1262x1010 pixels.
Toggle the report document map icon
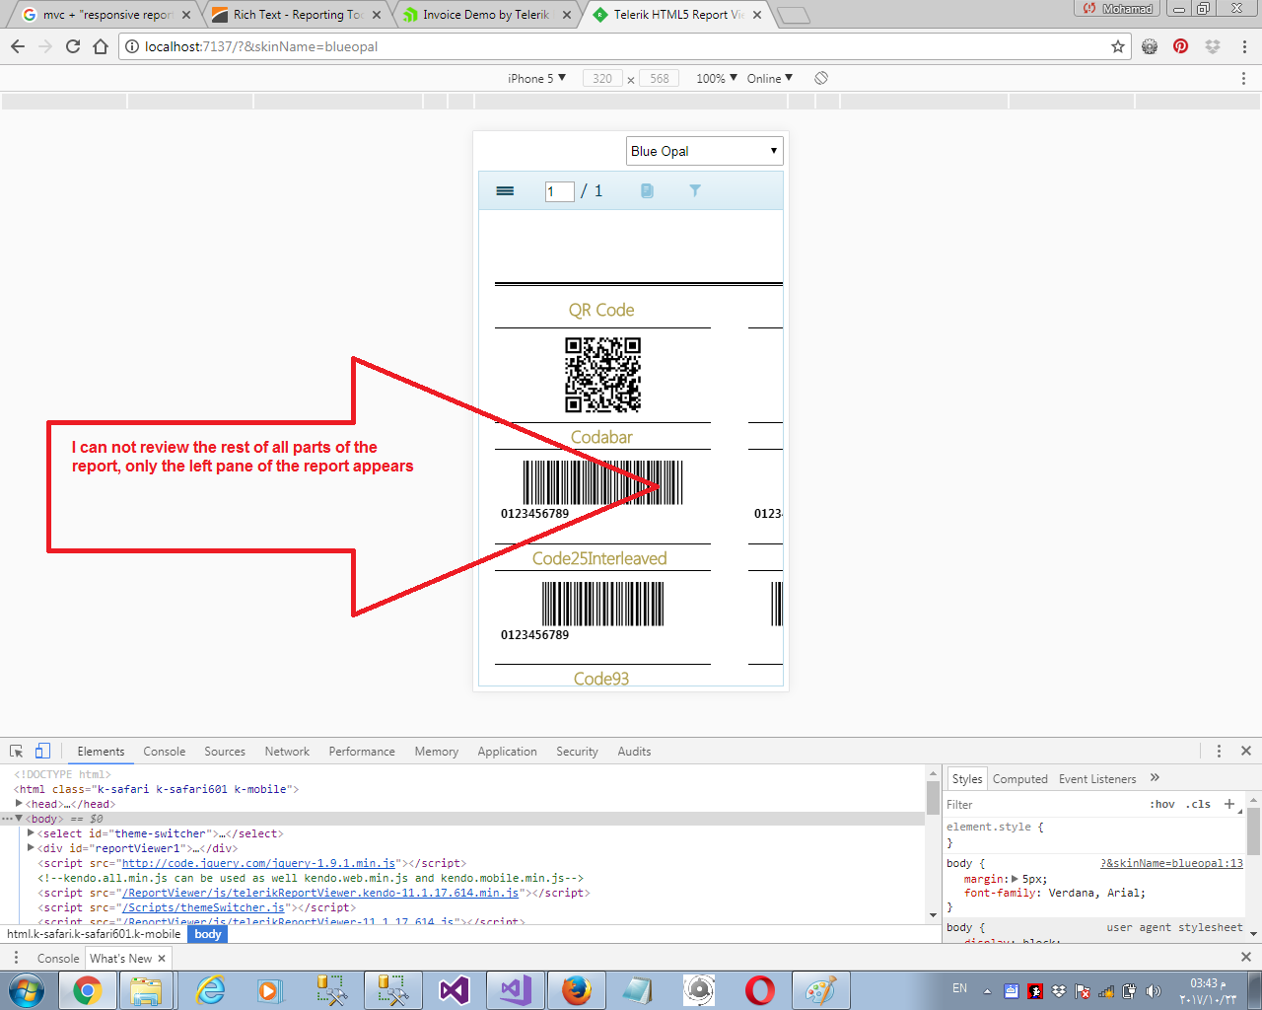(647, 191)
